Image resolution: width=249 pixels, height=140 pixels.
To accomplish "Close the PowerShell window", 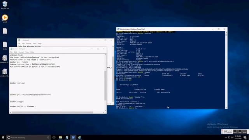I will [x=224, y=29].
